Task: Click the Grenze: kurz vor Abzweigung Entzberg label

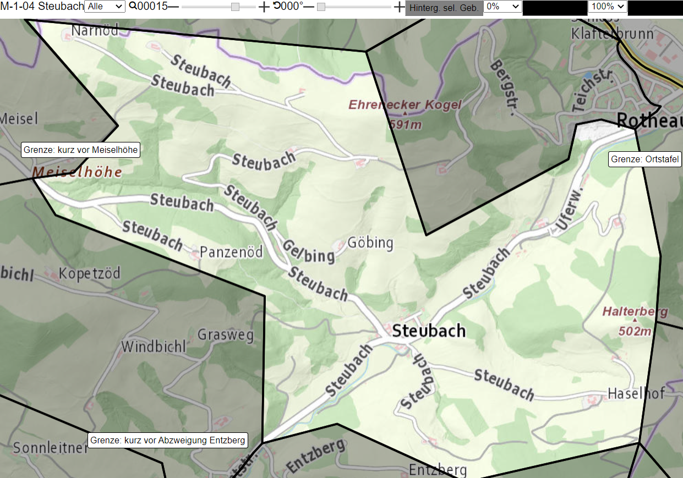Action: coord(168,440)
